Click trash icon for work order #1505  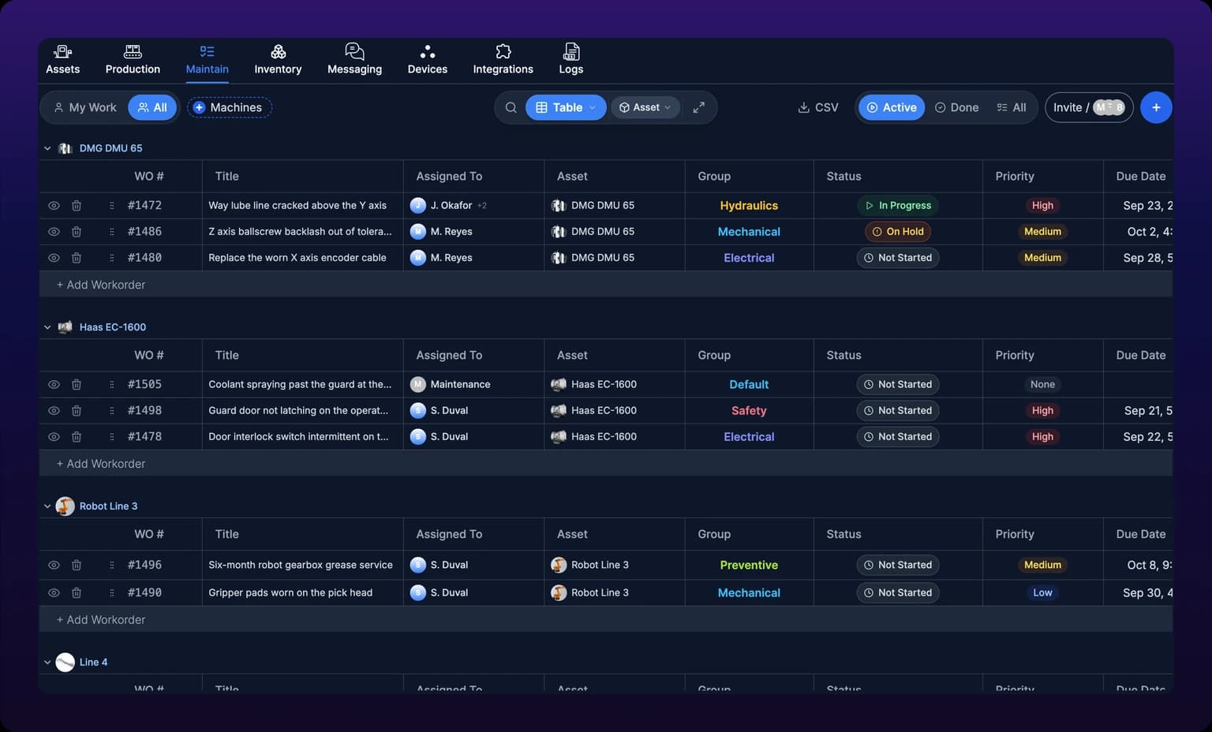(x=77, y=384)
